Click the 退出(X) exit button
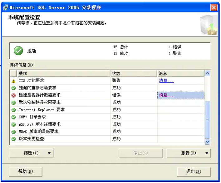 pyautogui.click(x=194, y=171)
